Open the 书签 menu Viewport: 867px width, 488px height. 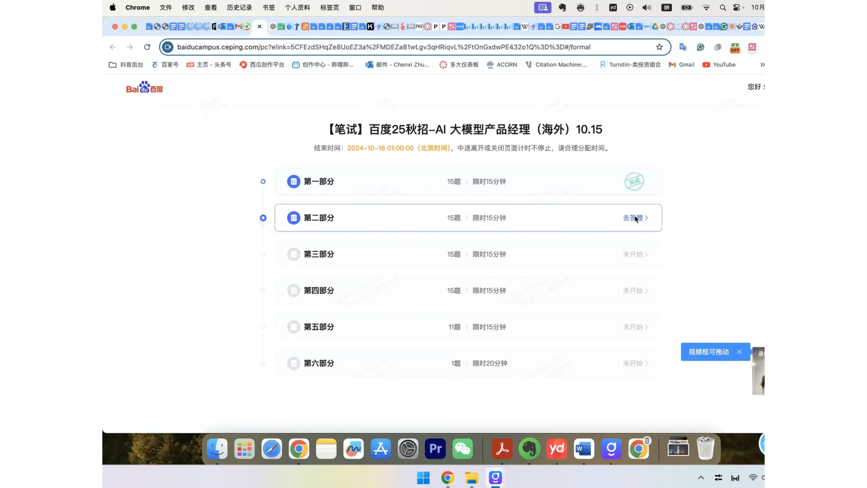click(269, 7)
